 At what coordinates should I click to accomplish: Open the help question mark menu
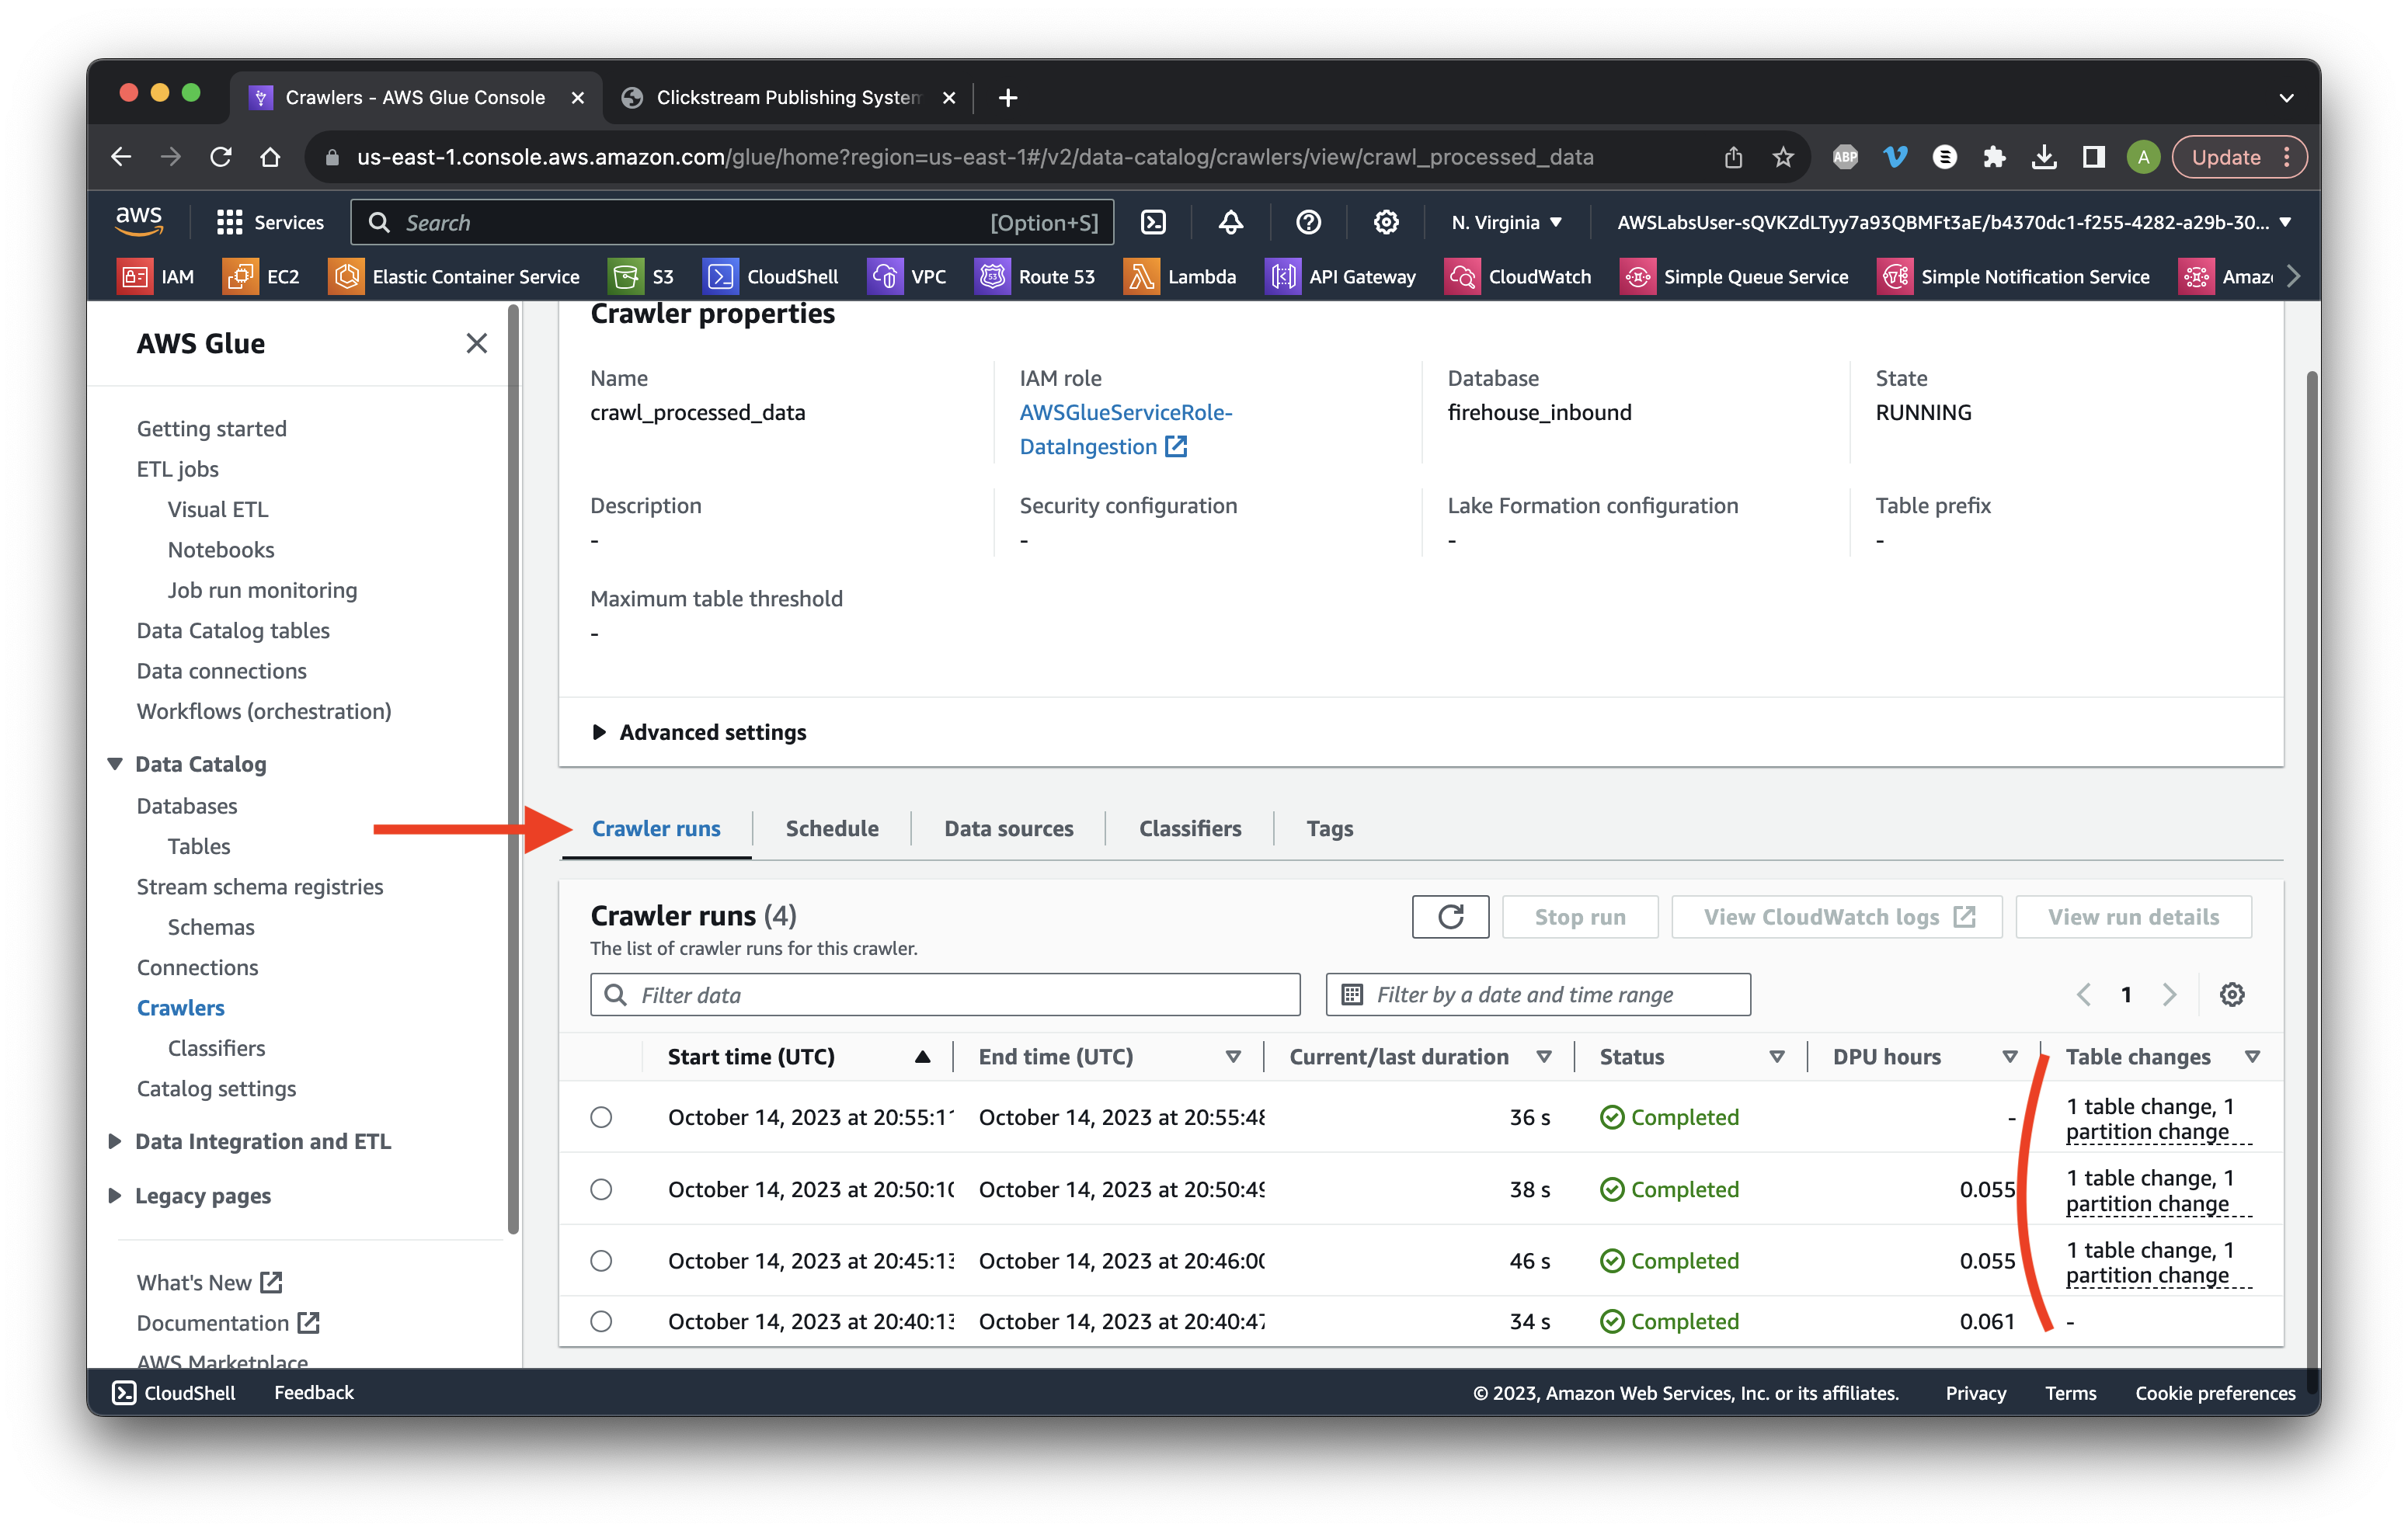point(1308,222)
